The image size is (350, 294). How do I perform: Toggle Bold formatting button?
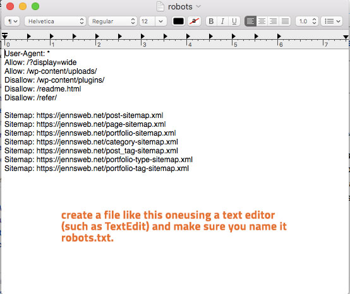pos(211,21)
